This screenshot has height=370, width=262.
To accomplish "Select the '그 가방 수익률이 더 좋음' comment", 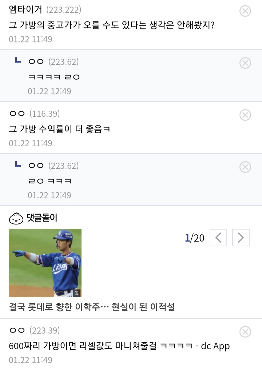I will coord(59,129).
